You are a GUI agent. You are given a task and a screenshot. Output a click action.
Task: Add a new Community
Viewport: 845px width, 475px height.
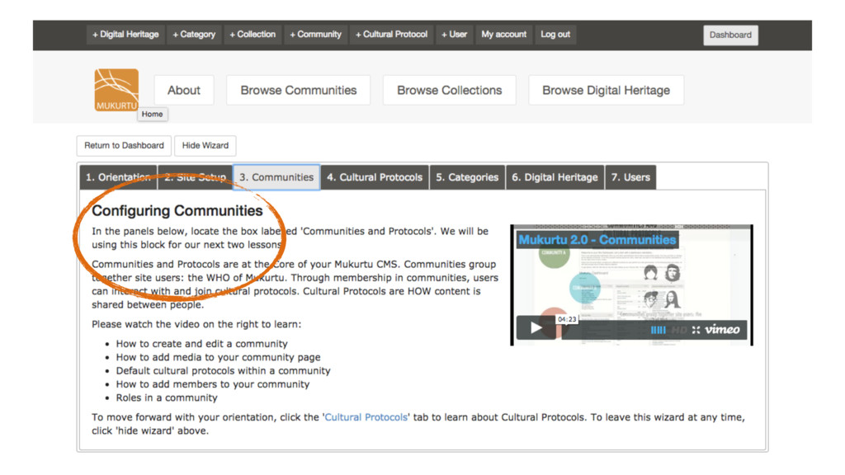point(315,35)
